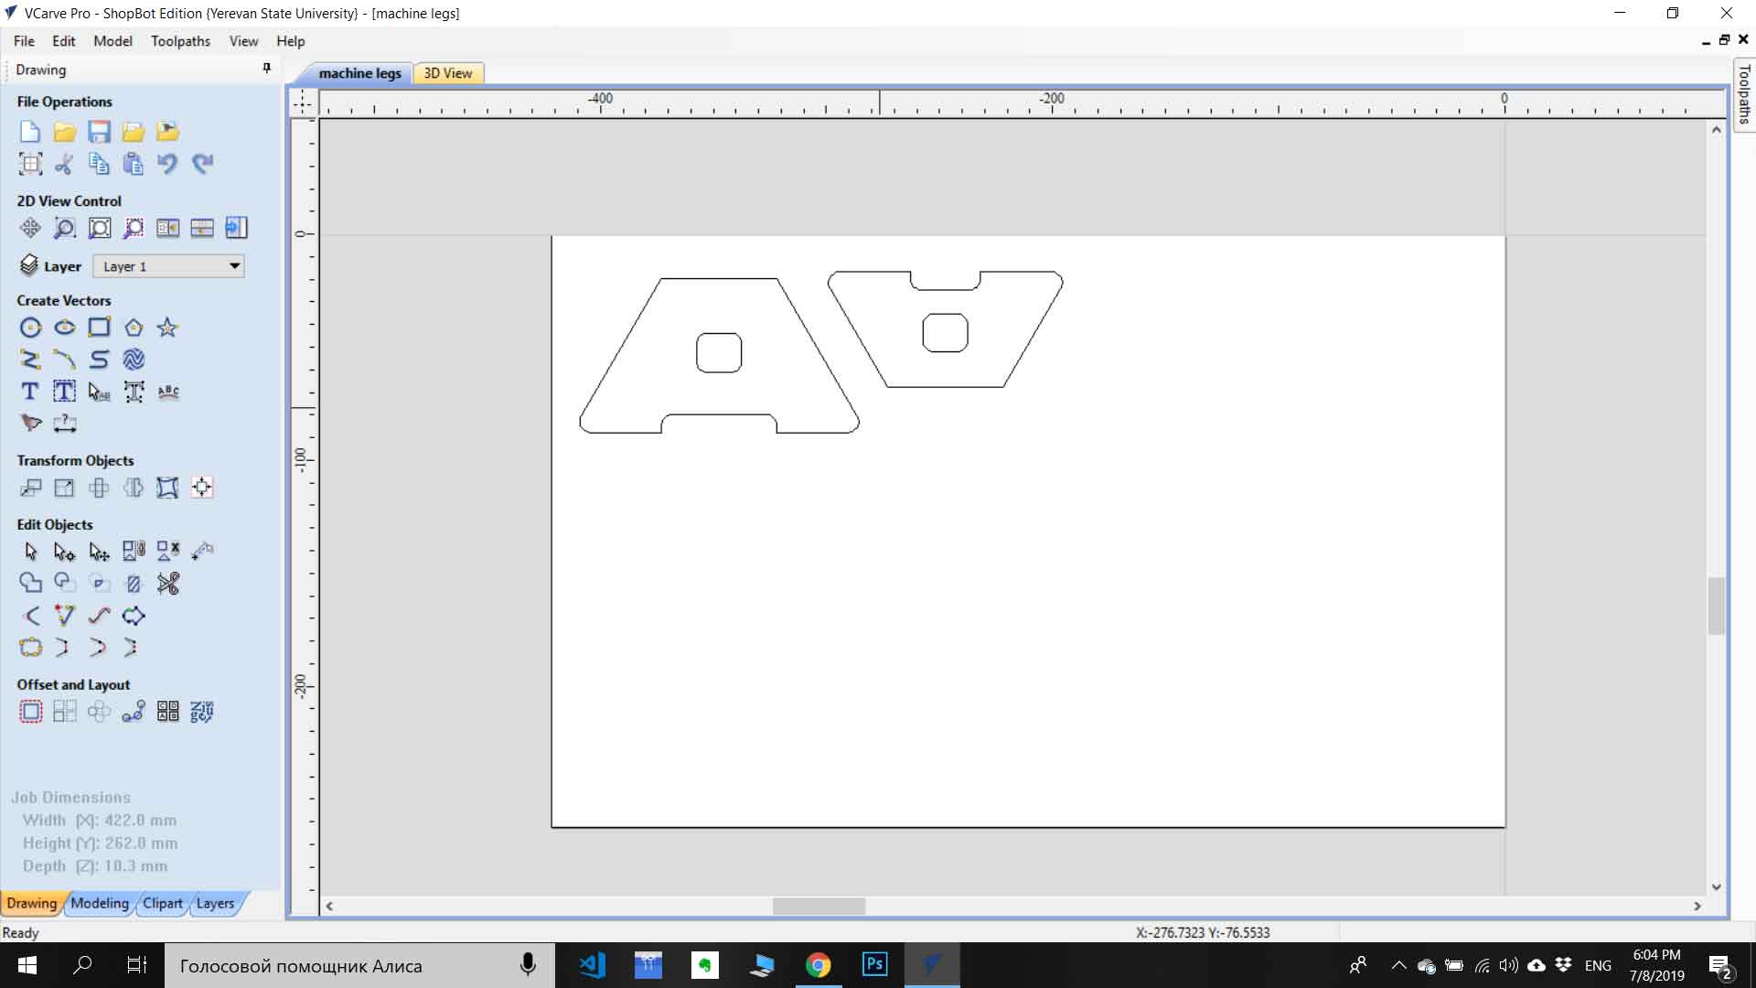
Task: Click the Undo icon
Action: point(167,164)
